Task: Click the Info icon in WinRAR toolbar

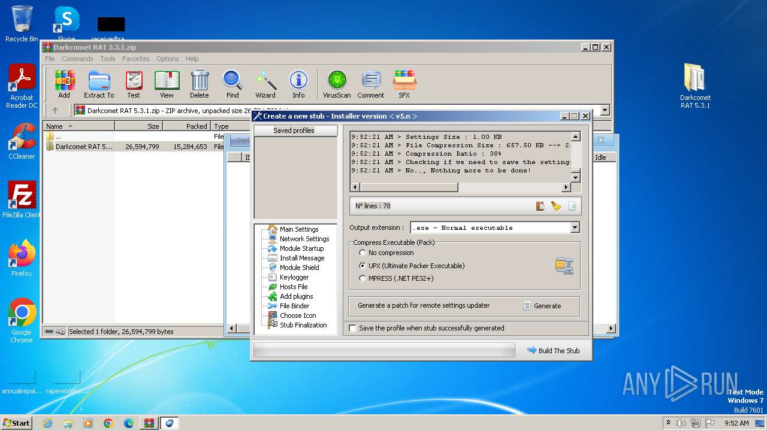Action: (x=298, y=84)
